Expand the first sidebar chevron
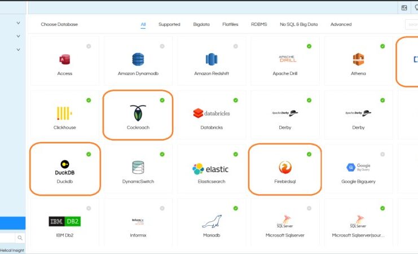The height and width of the screenshot is (254, 418). (x=18, y=23)
